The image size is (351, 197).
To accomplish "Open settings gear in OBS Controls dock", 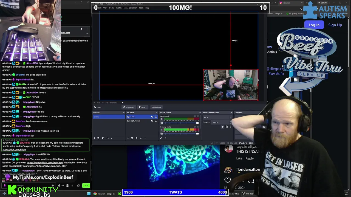I will (264, 127).
